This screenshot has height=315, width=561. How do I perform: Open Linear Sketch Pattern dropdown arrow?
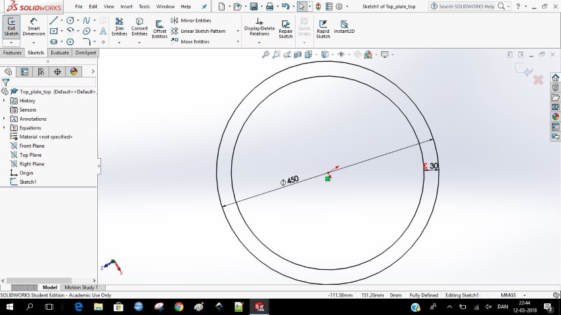(238, 31)
